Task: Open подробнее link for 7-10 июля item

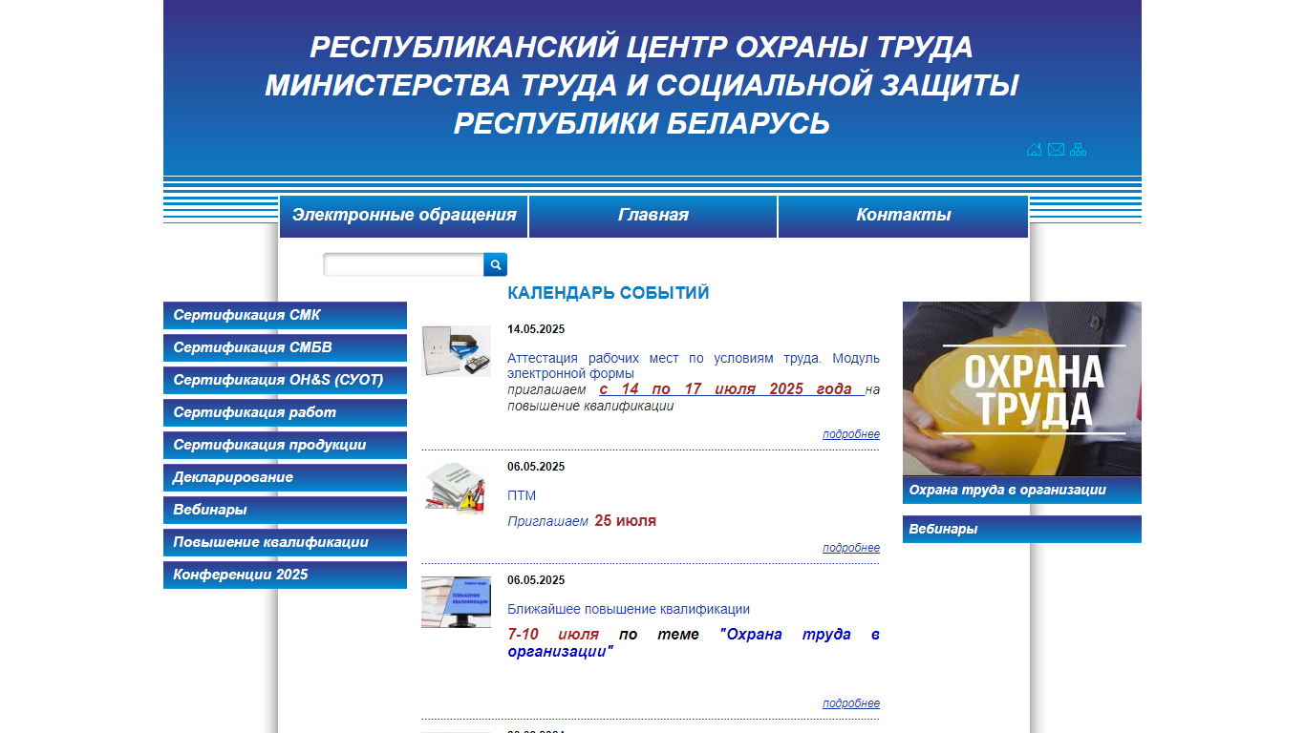Action: (851, 703)
